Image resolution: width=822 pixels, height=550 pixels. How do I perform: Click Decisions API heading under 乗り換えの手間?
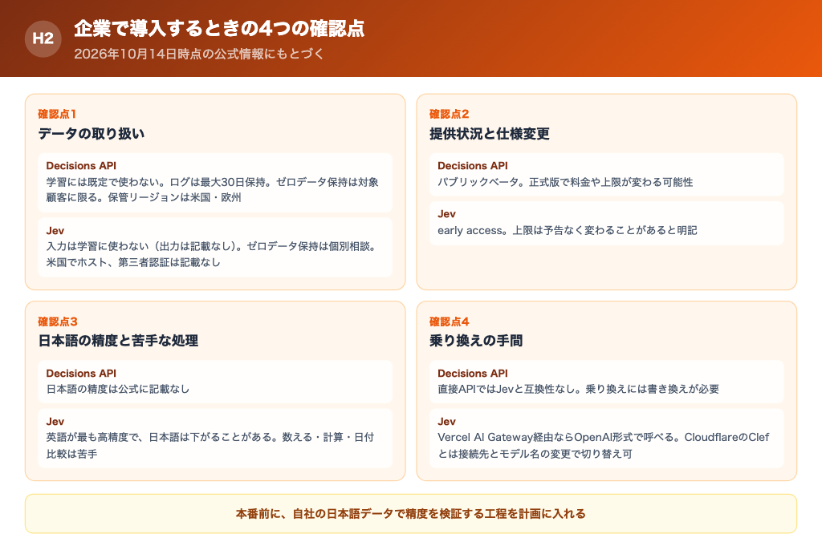(473, 373)
